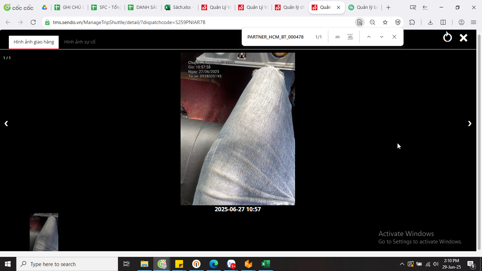482x271 pixels.
Task: Open Zalo from taskbar
Action: coord(231,264)
